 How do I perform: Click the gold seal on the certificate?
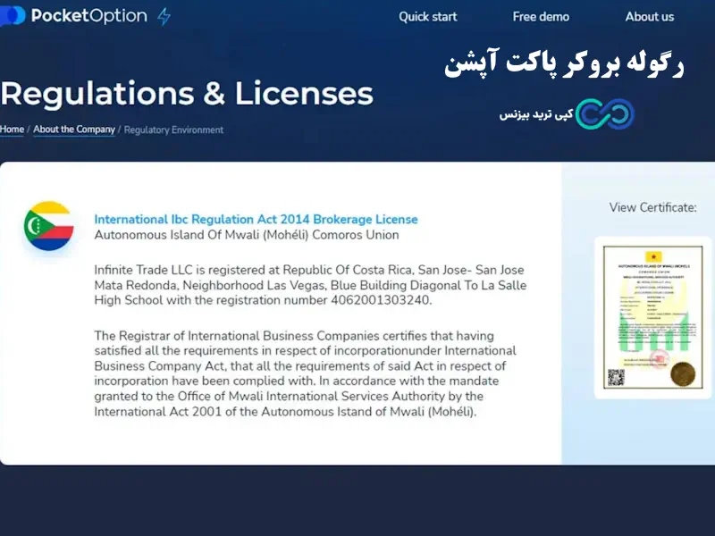pyautogui.click(x=683, y=373)
